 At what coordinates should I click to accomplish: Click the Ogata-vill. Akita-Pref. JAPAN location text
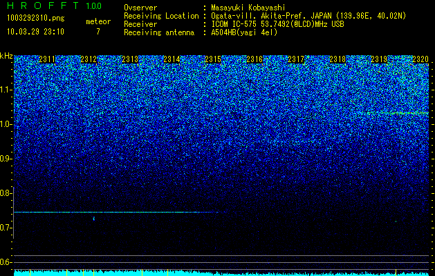point(308,16)
